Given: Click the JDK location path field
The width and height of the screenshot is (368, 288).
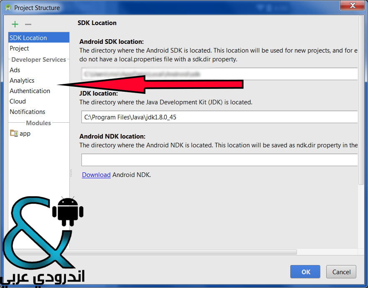Looking at the screenshot, I should point(219,117).
